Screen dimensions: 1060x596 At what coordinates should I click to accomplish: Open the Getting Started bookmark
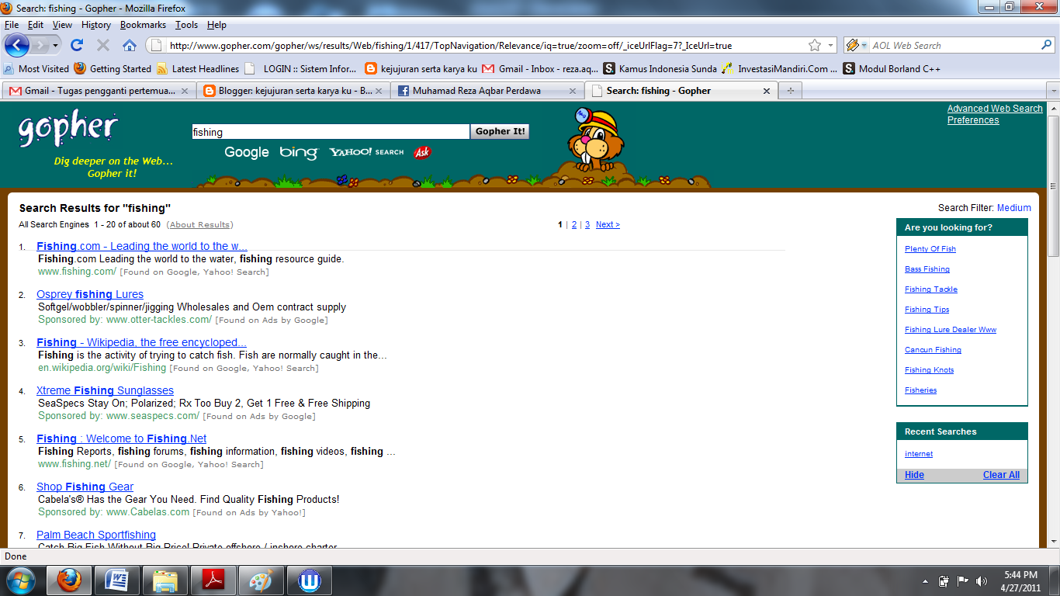(113, 68)
